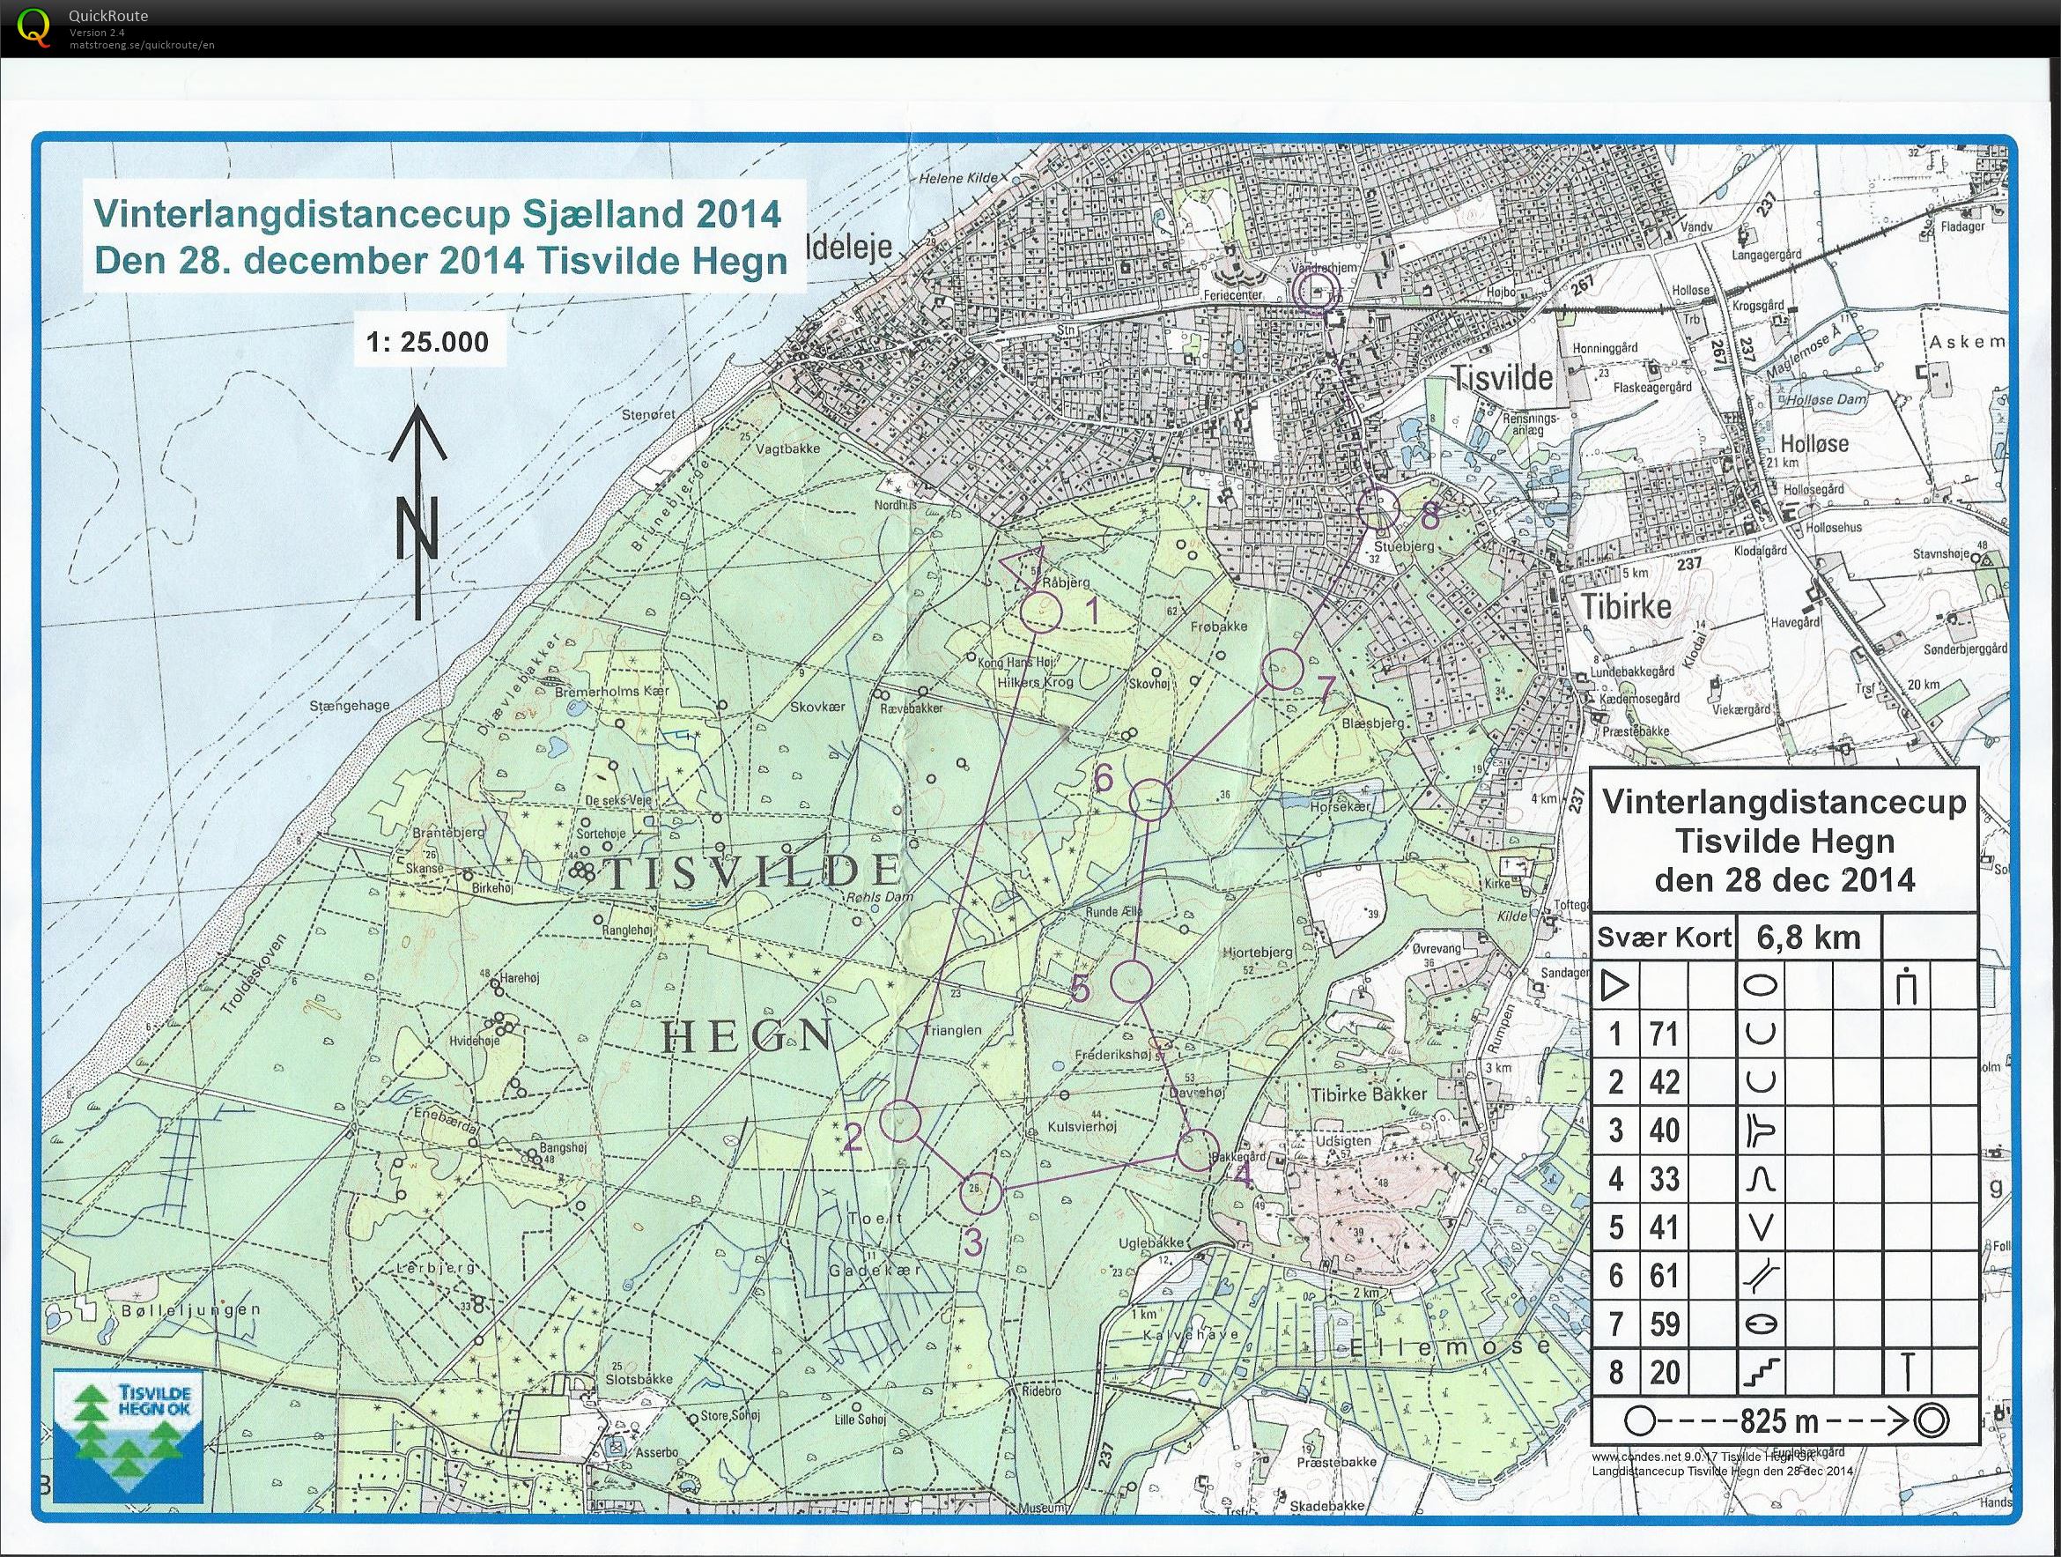The image size is (2061, 1557).
Task: Click control code "33" in the table
Action: point(1663,1179)
